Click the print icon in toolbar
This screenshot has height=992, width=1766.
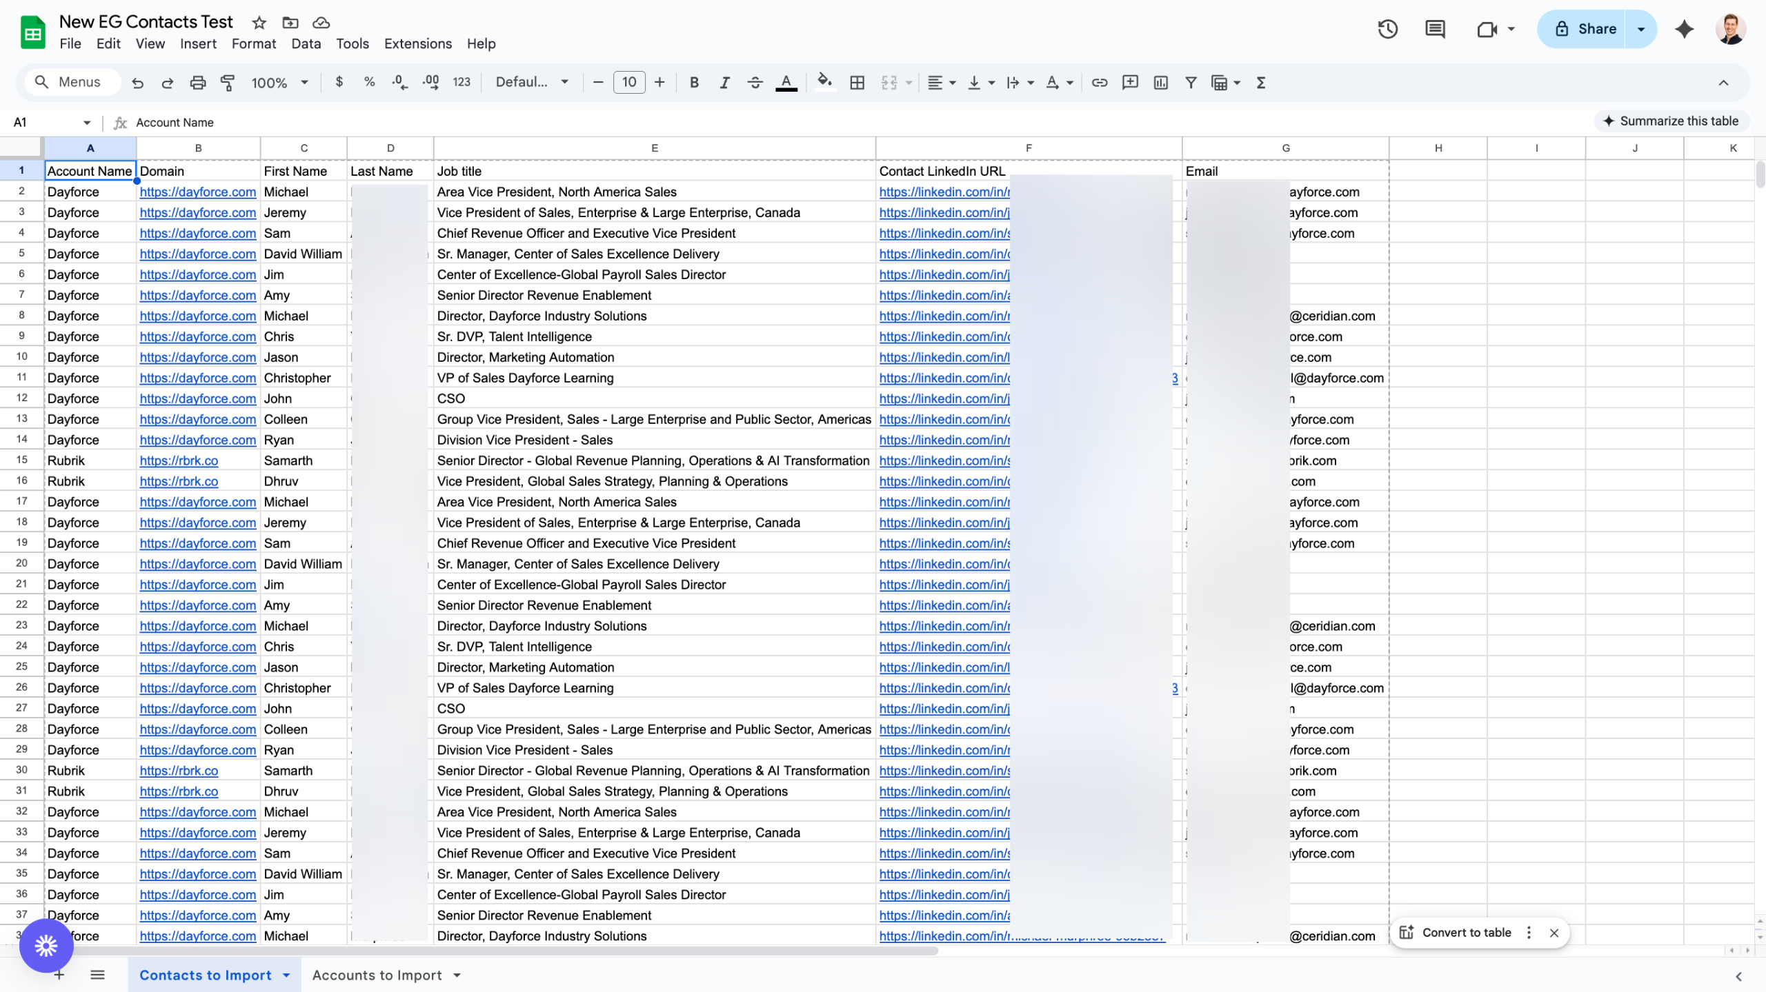(198, 83)
